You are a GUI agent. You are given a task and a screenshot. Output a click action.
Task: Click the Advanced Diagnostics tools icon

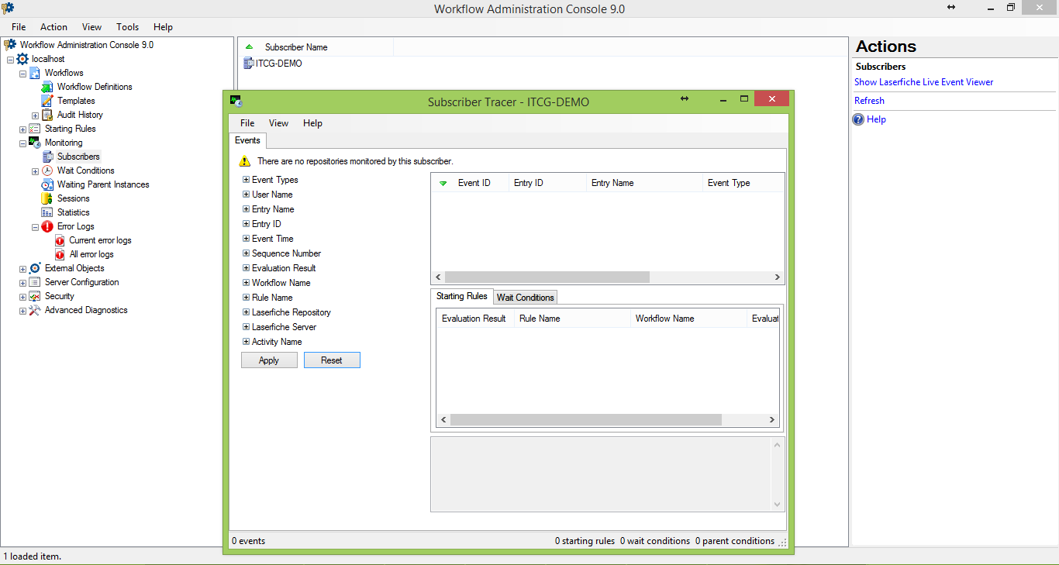(35, 310)
